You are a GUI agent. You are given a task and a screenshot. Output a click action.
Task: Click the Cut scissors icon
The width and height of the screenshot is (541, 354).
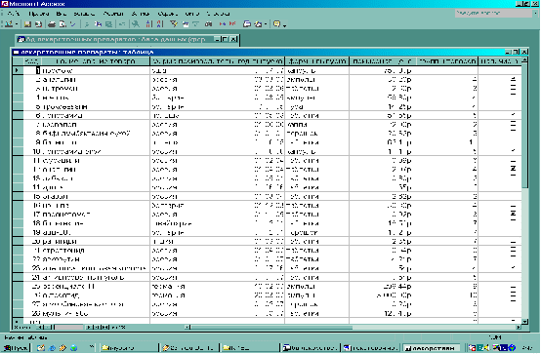(87, 24)
